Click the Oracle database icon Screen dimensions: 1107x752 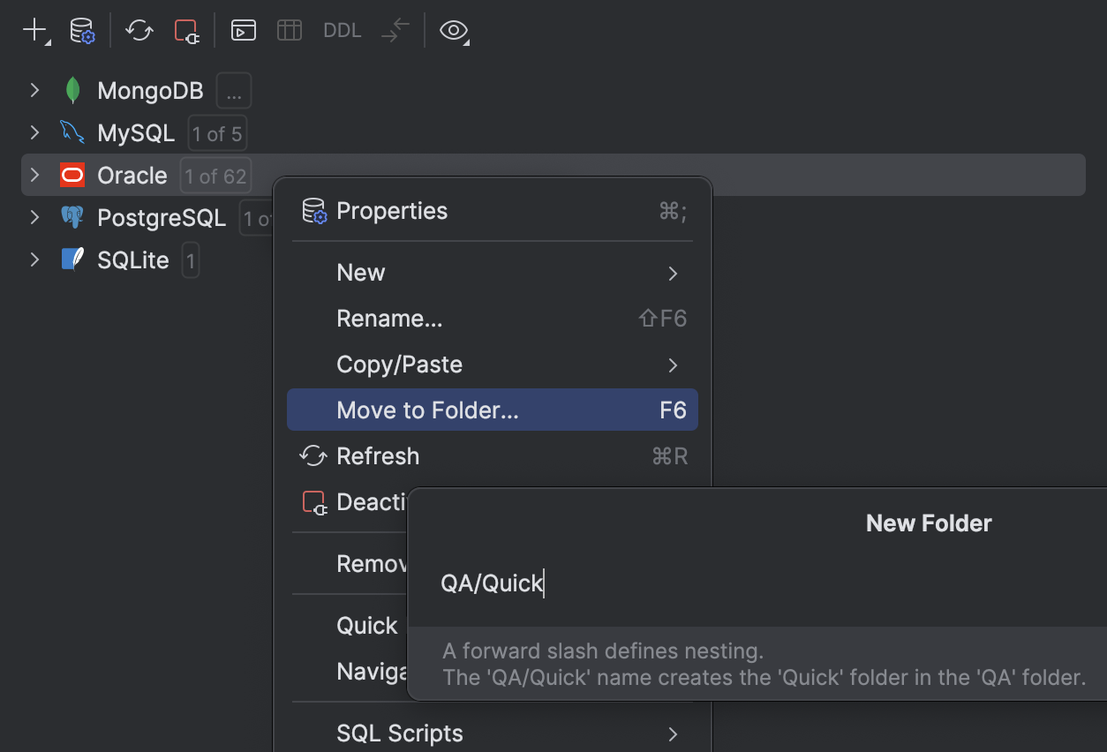tap(72, 175)
